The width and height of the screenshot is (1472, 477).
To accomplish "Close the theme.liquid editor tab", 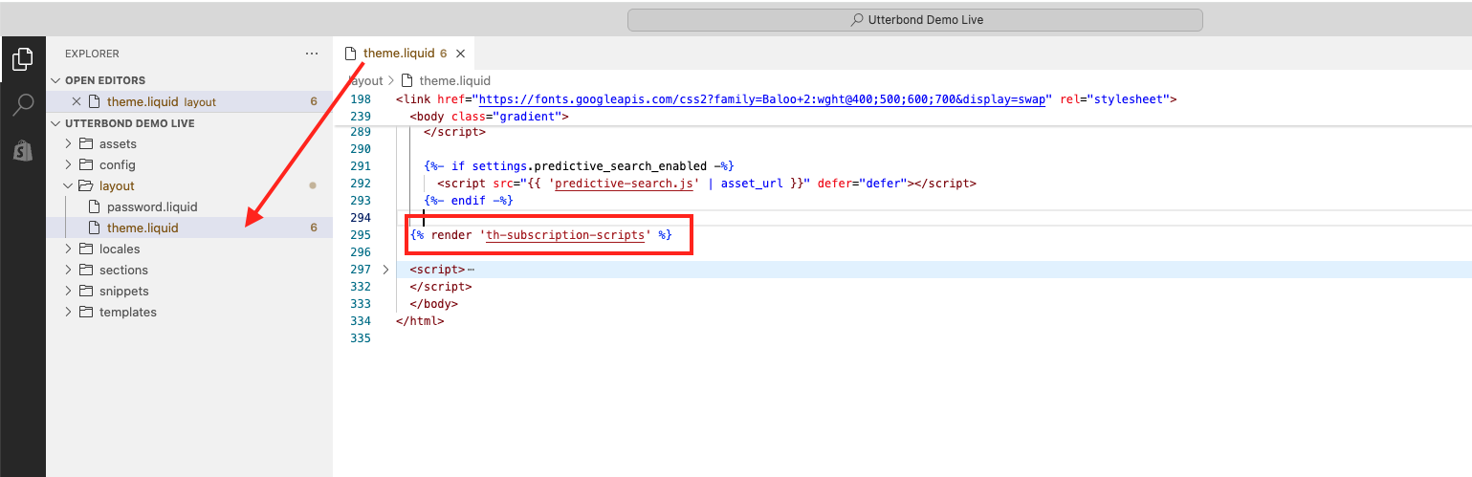I will tap(461, 54).
